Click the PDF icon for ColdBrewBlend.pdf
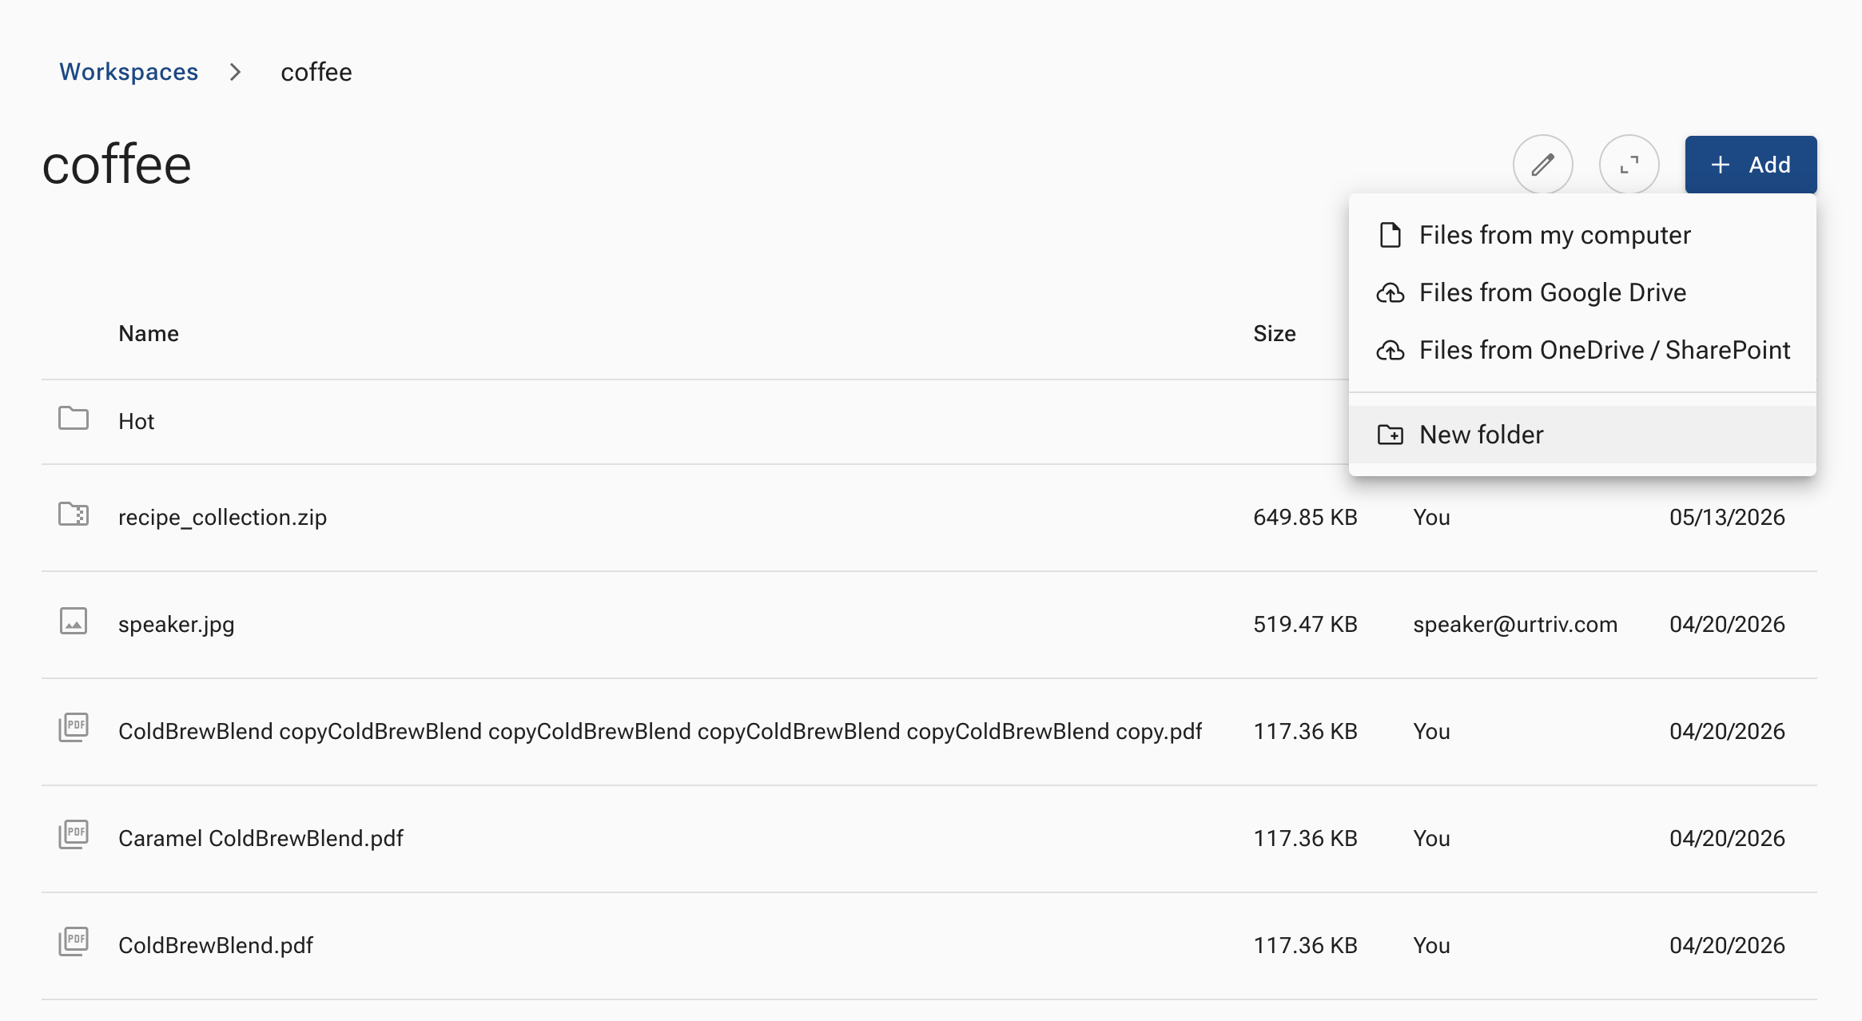Viewport: 1862px width, 1021px height. click(74, 941)
